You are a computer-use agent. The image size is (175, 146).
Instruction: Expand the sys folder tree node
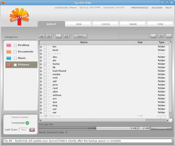coord(41,102)
